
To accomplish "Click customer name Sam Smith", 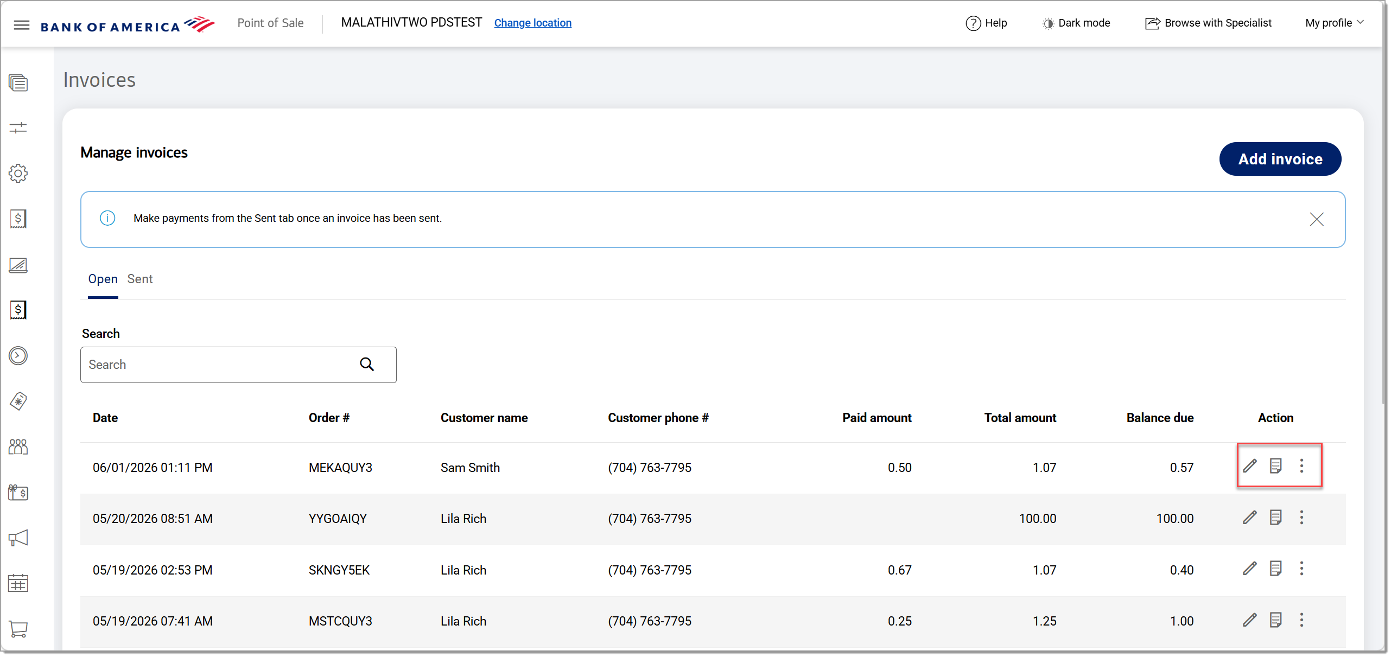I will point(470,468).
